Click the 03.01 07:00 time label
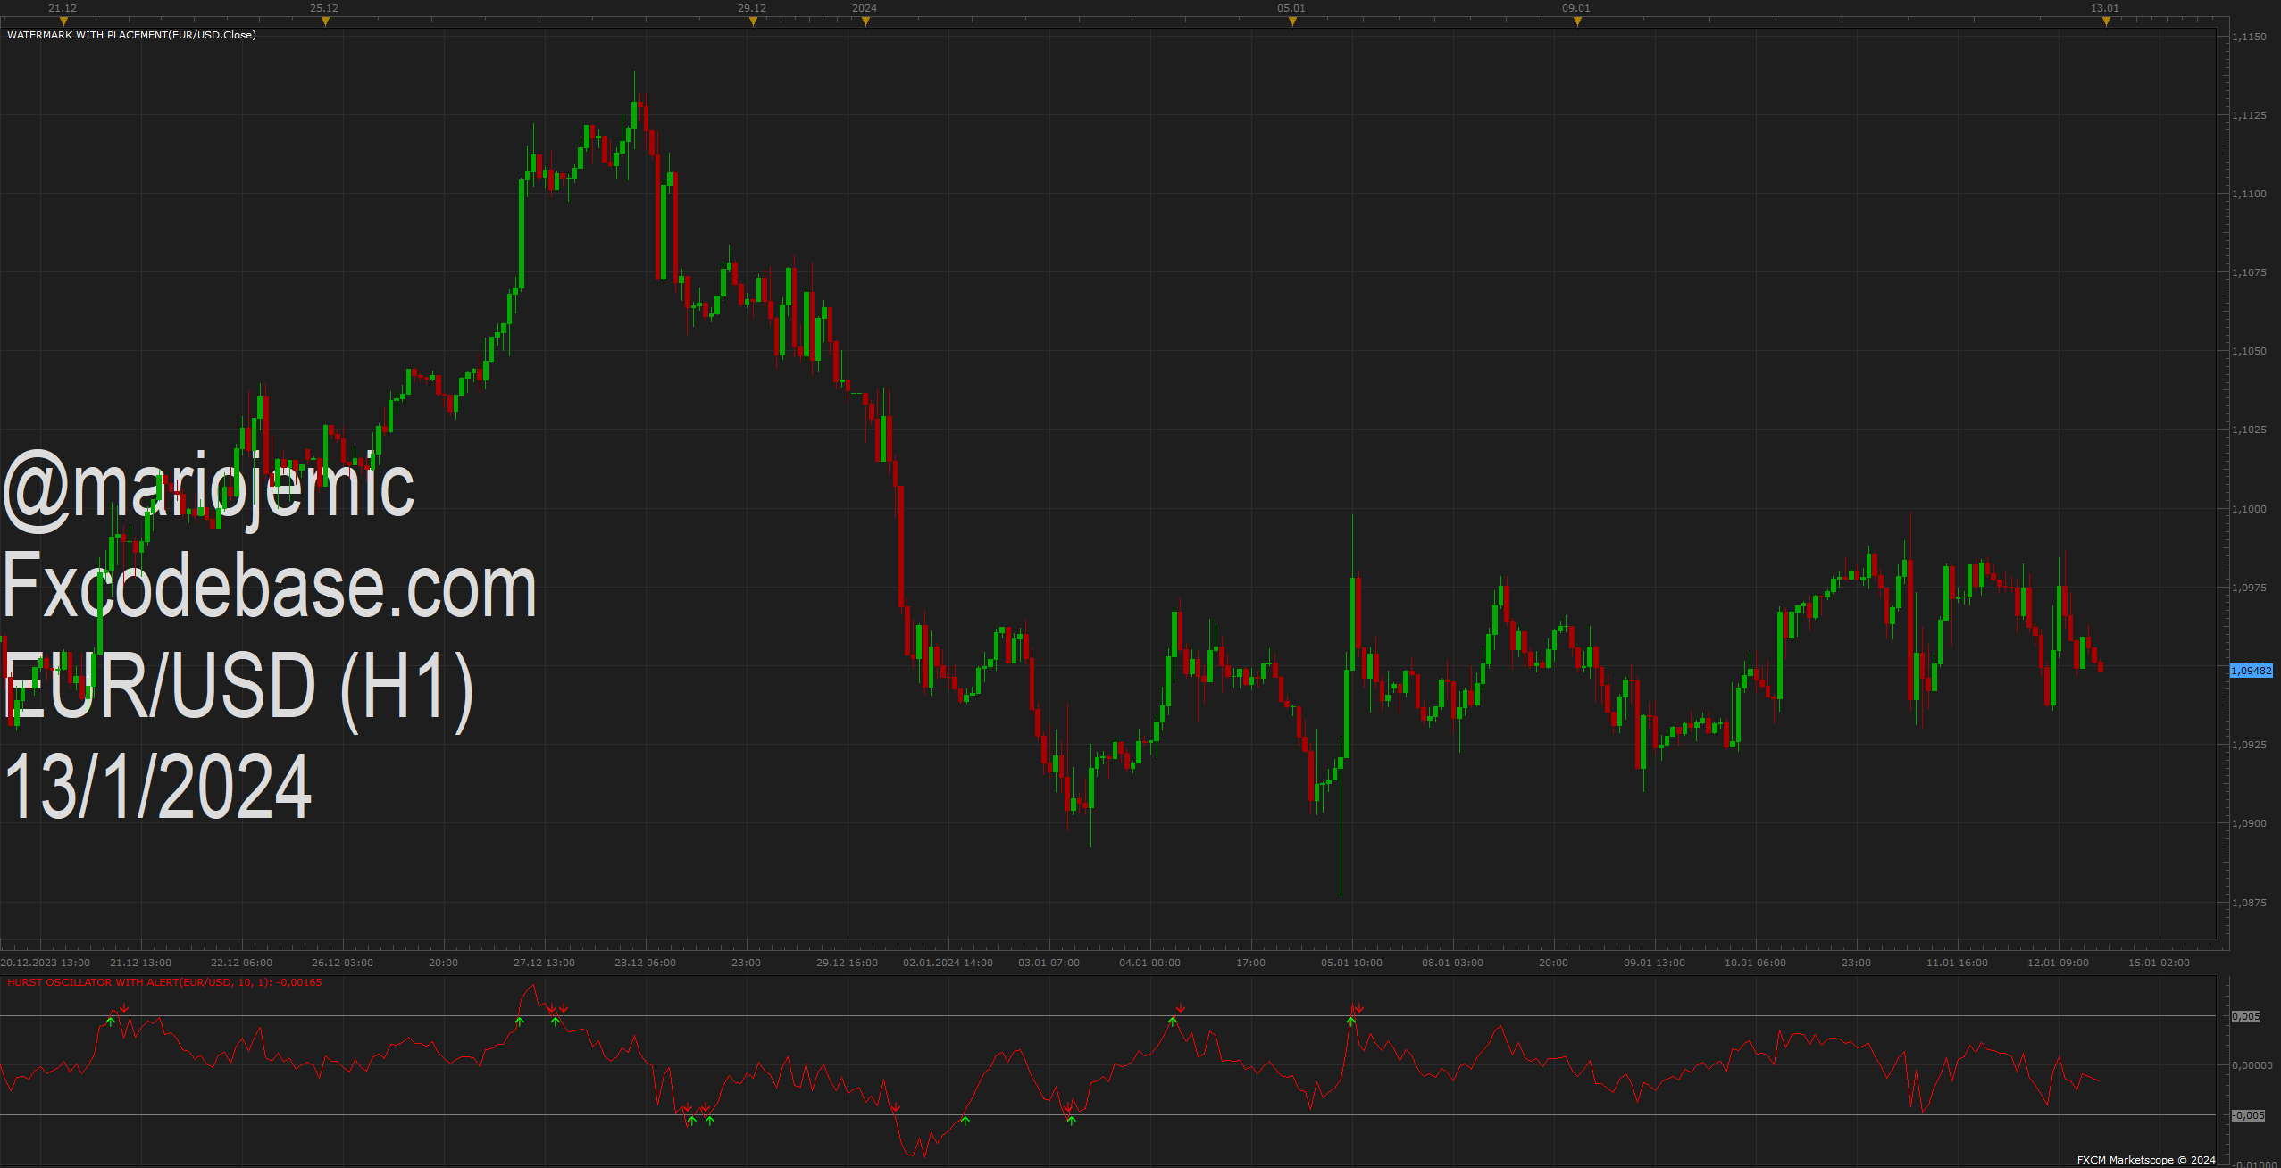Image resolution: width=2281 pixels, height=1168 pixels. click(x=1049, y=963)
